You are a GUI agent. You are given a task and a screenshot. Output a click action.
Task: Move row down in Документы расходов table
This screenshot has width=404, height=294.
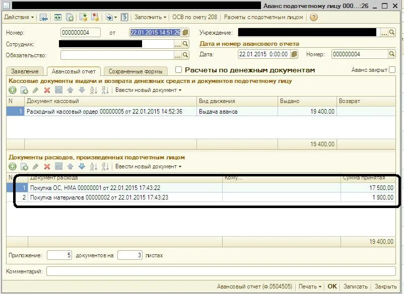(82, 166)
